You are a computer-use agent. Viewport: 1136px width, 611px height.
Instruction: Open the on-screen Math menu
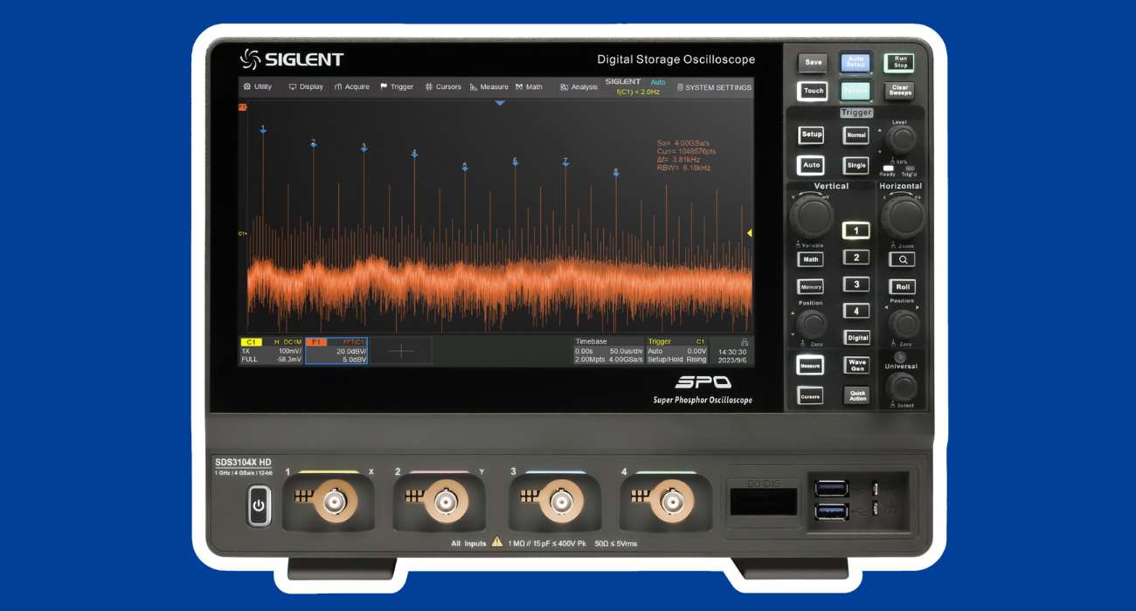(x=529, y=87)
